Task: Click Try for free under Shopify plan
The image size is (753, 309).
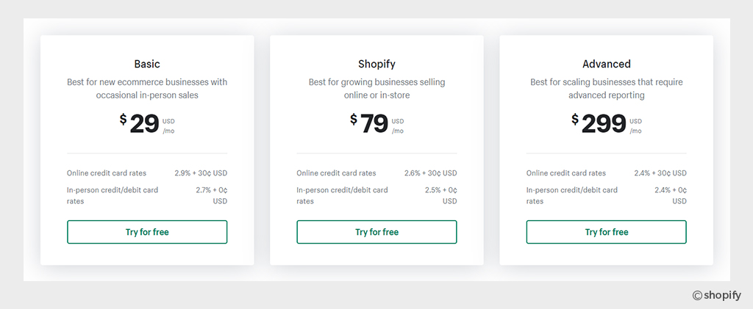Action: pyautogui.click(x=376, y=232)
